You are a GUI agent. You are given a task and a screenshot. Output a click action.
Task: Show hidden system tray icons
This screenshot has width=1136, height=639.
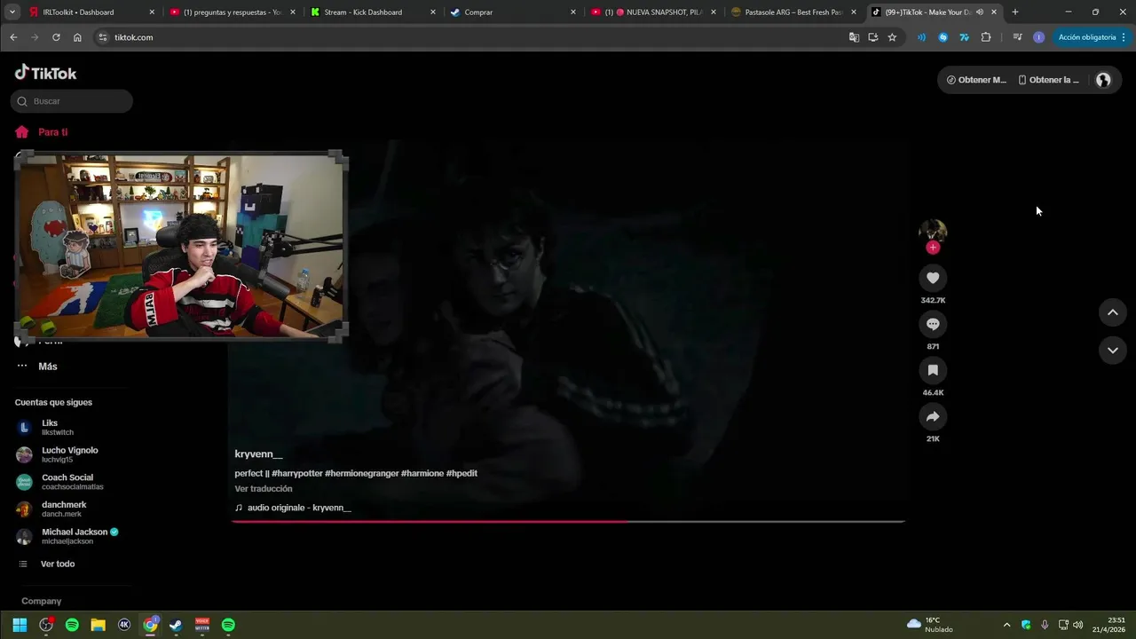(x=1006, y=625)
